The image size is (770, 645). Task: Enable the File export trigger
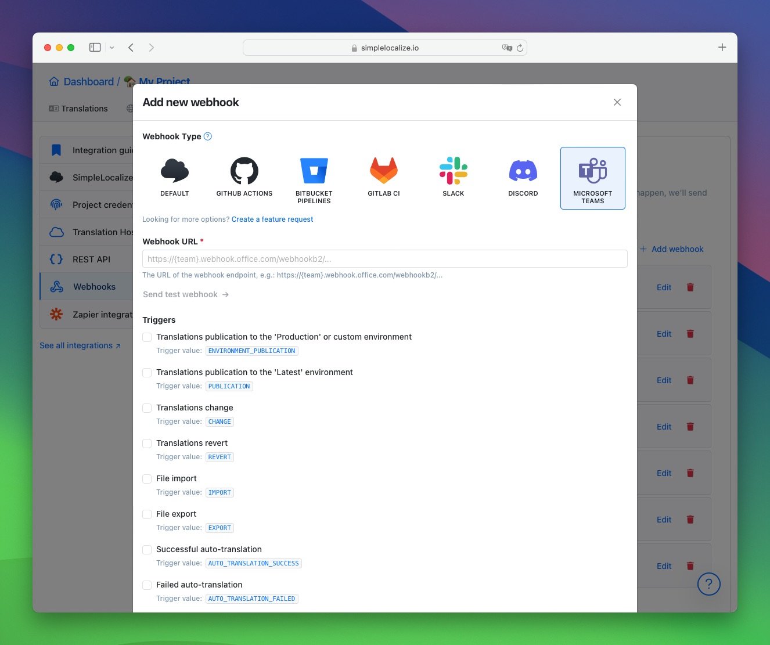[x=147, y=514]
